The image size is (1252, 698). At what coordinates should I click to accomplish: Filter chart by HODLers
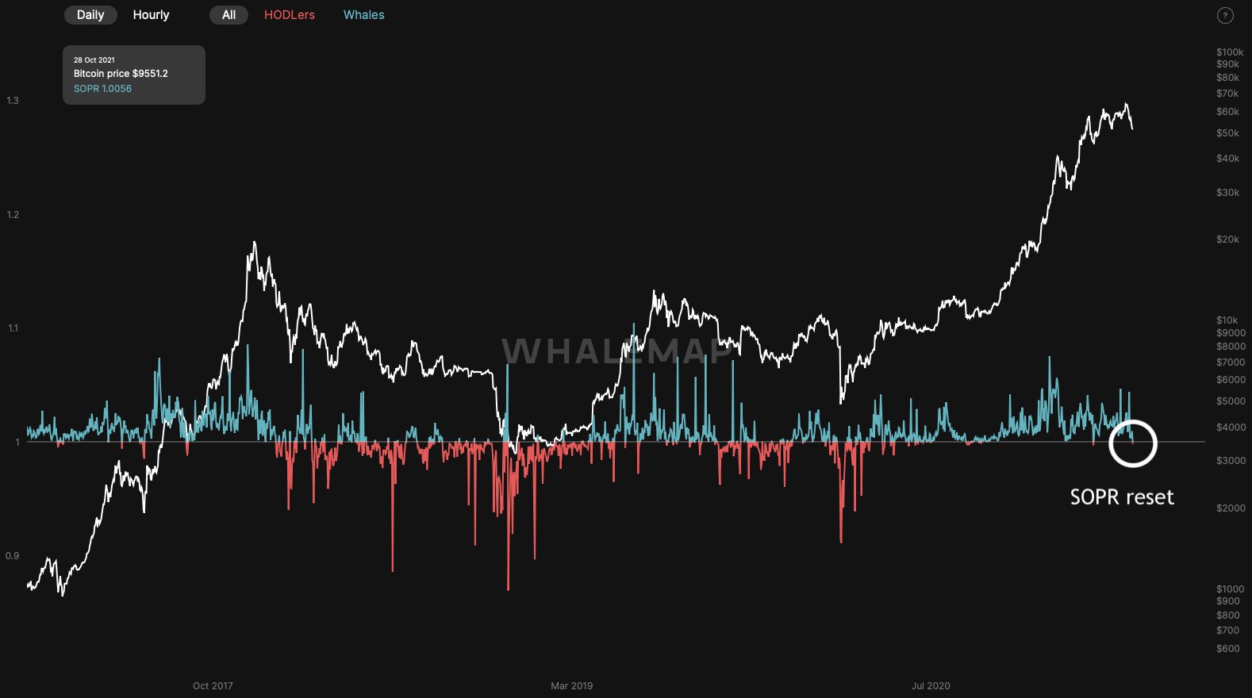point(289,15)
